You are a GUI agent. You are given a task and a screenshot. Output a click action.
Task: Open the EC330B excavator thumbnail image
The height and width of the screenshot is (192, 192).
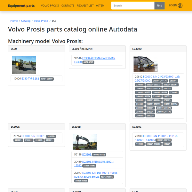85,142
